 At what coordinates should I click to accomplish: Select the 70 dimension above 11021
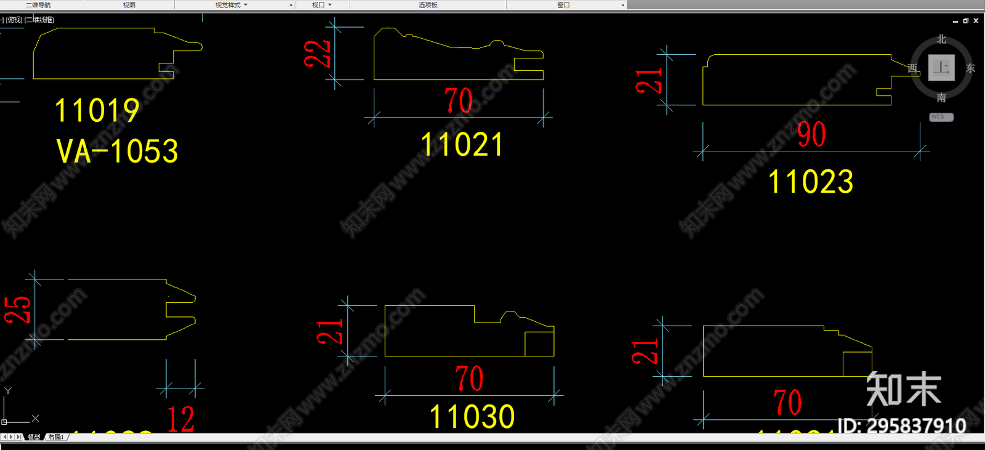[x=459, y=100]
